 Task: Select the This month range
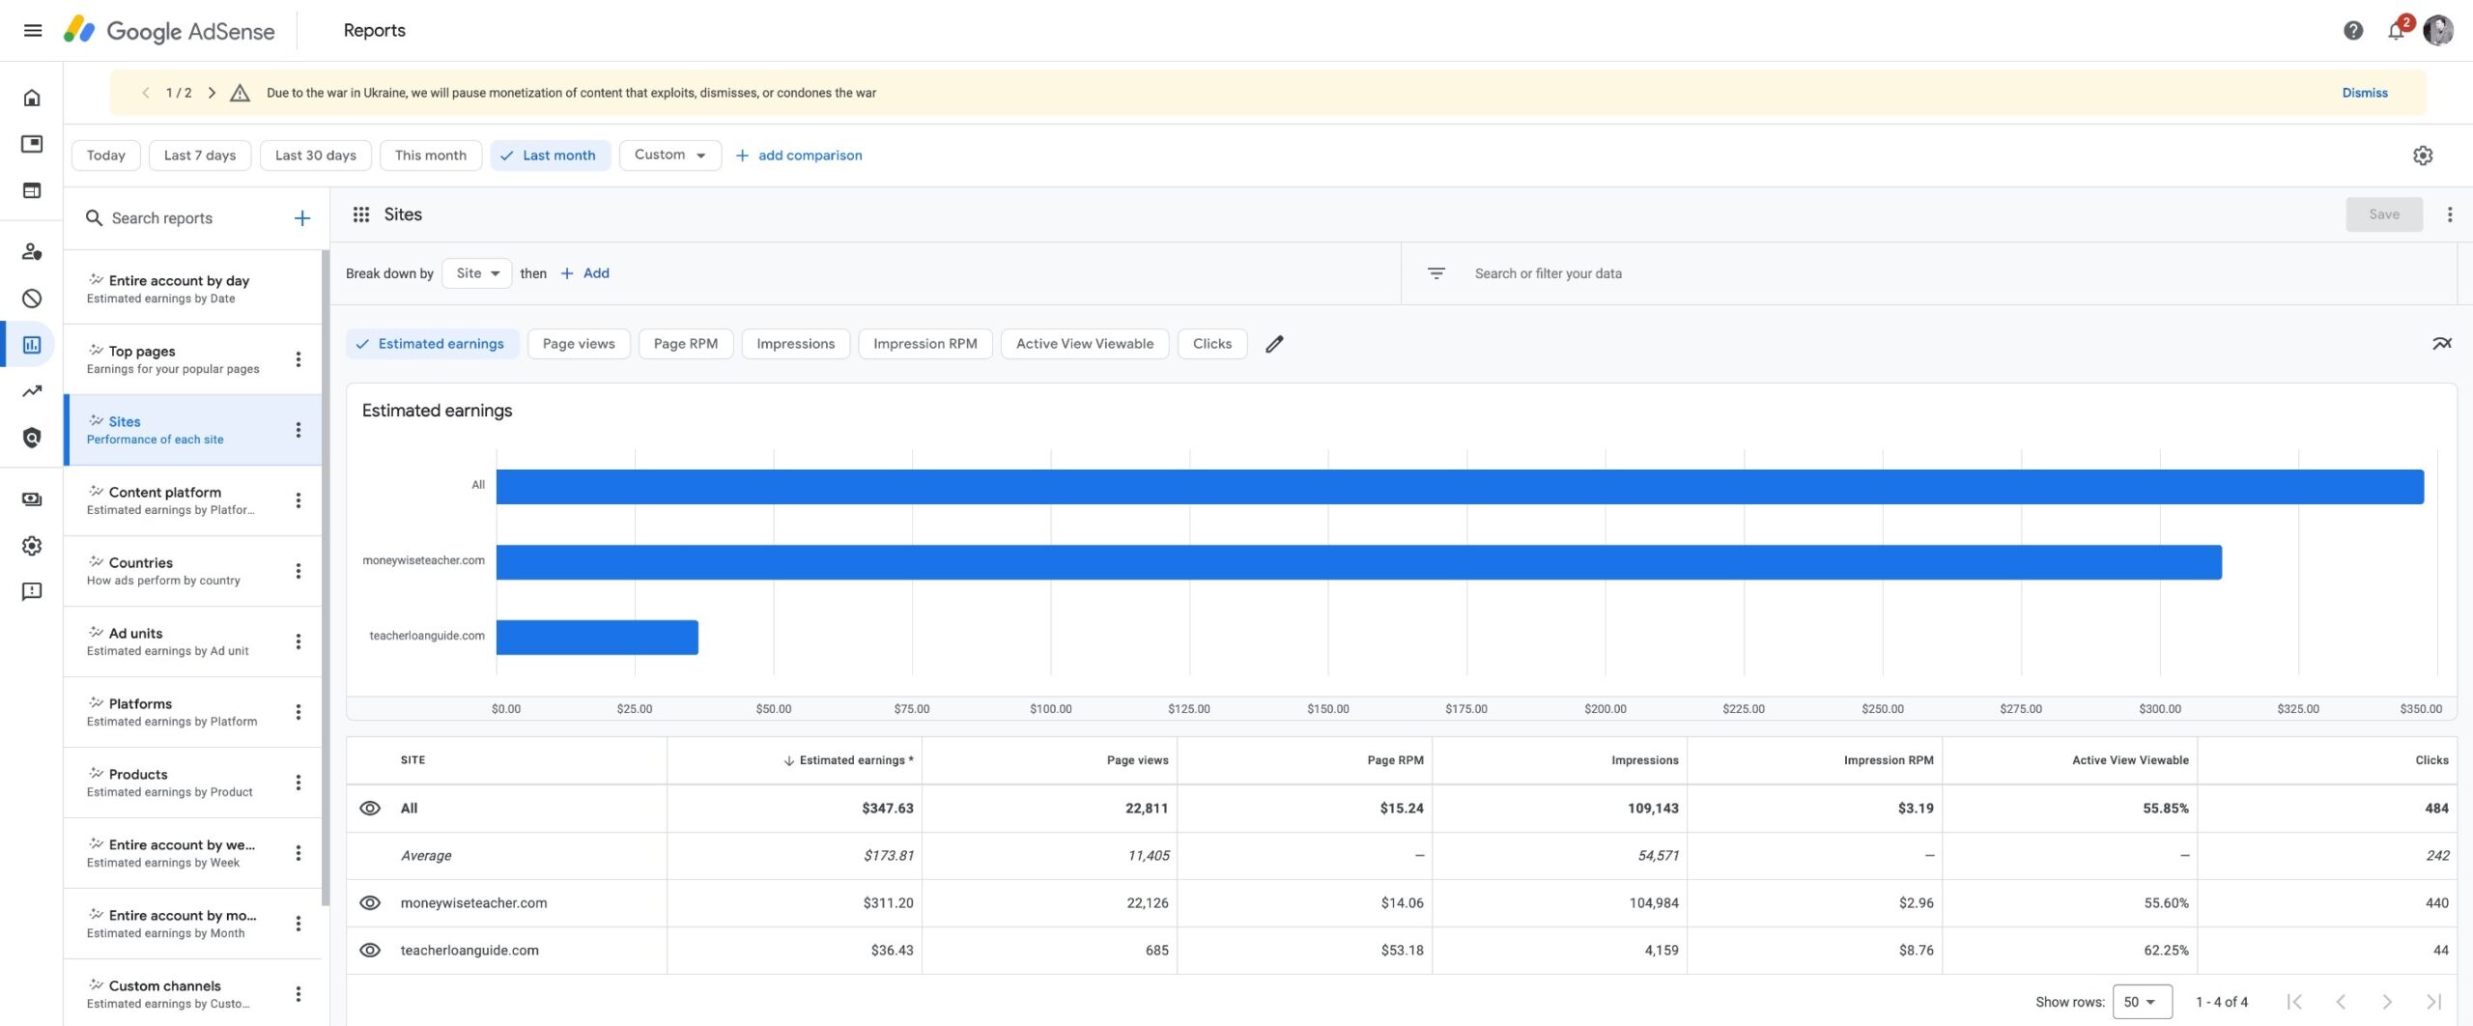431,155
